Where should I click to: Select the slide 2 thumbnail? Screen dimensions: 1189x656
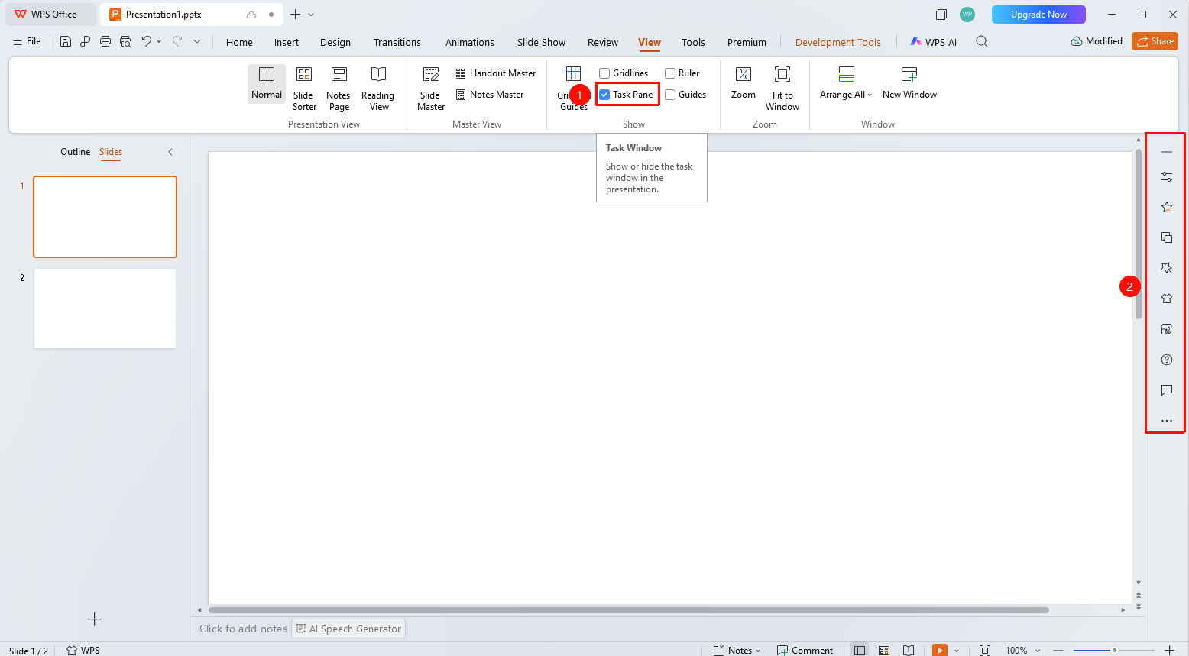105,309
